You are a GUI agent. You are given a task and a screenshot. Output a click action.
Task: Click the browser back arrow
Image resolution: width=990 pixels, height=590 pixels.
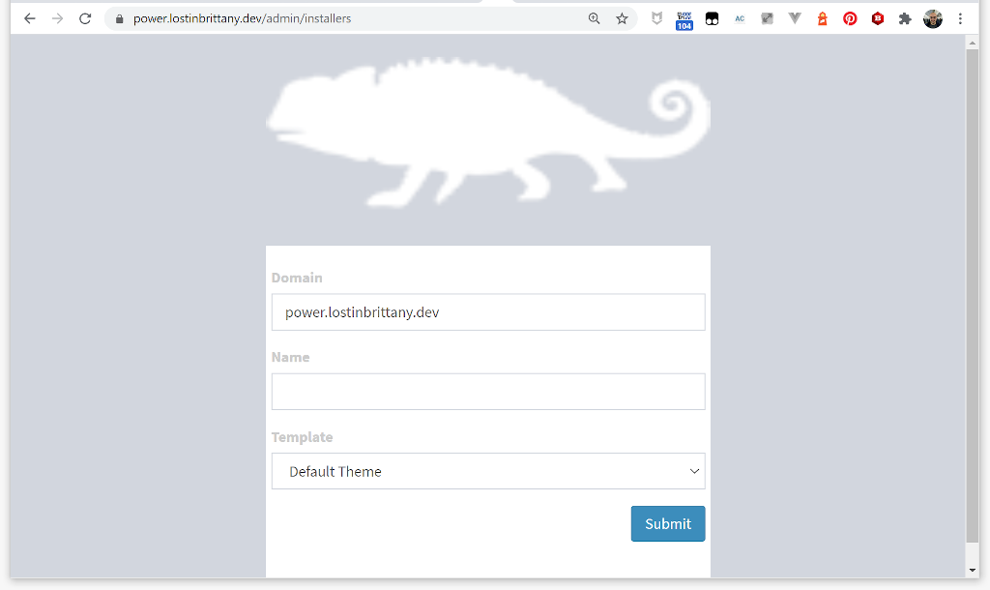coord(30,18)
